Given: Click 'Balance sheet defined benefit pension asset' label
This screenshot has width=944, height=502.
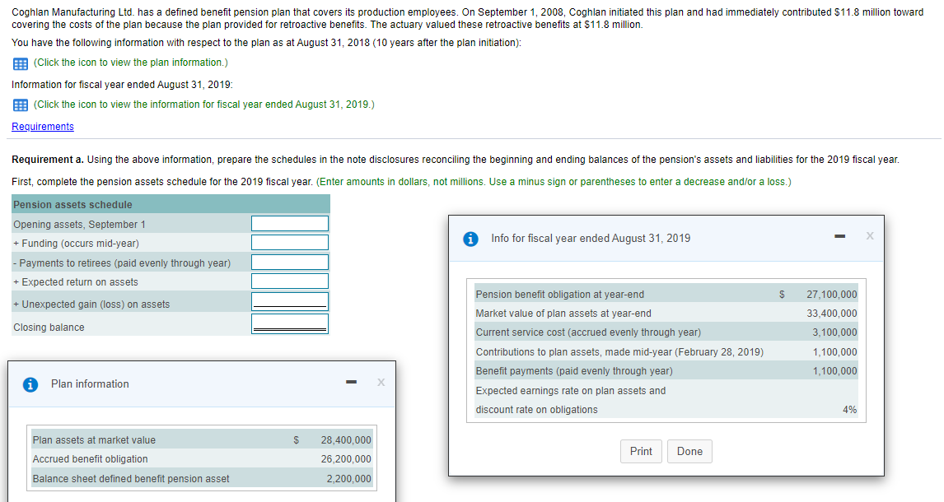Looking at the screenshot, I should [x=131, y=479].
